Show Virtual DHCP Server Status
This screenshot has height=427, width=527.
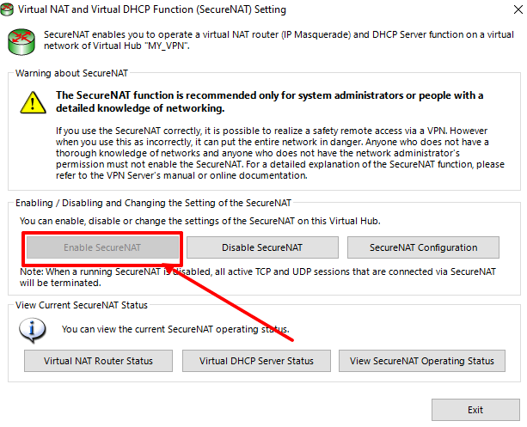click(x=256, y=361)
